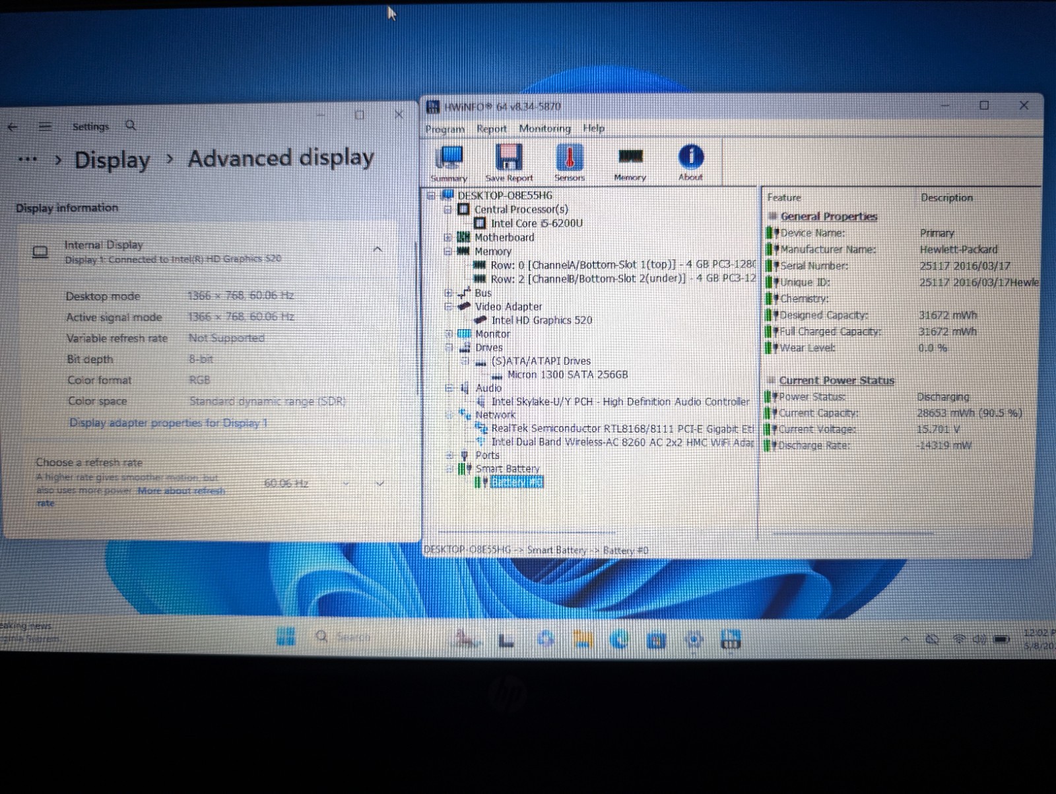
Task: Open the battery tray icon
Action: coord(1002,639)
